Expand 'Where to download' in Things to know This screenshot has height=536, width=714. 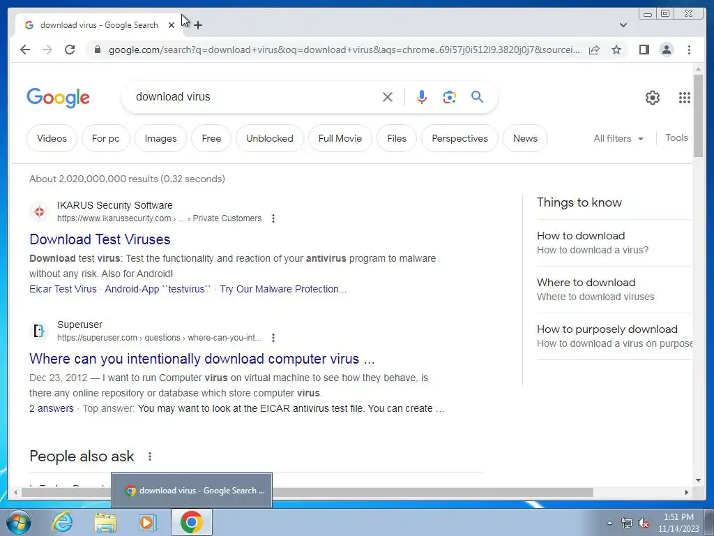614,290
